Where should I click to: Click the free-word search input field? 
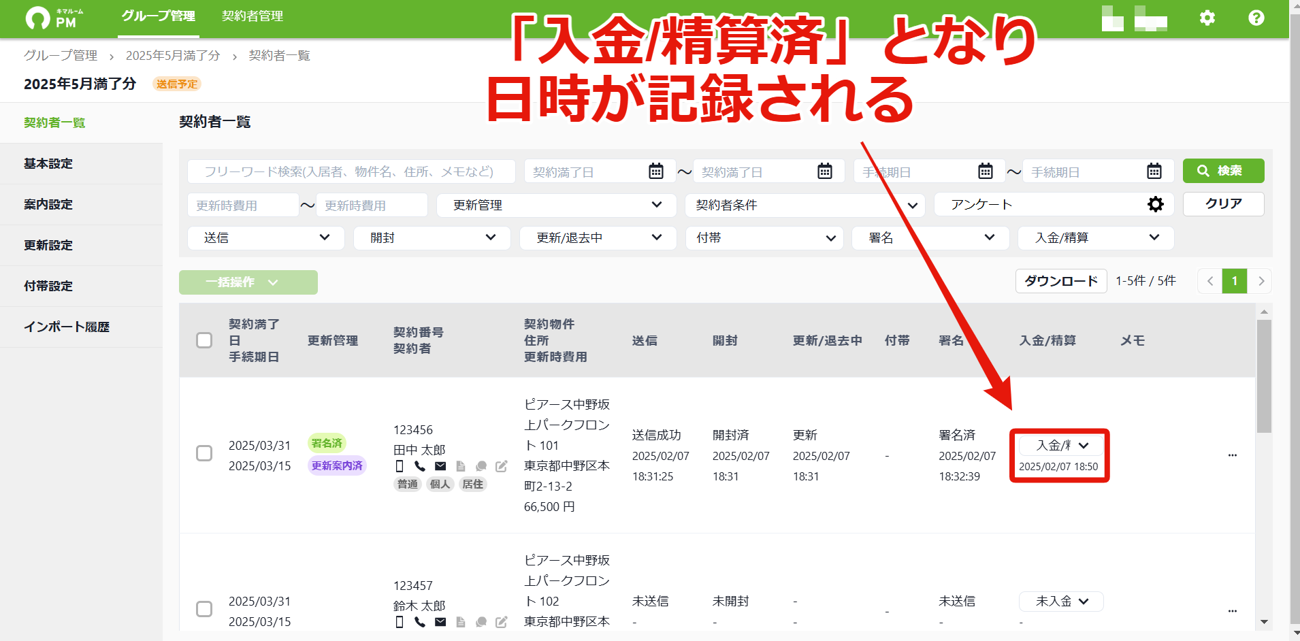pyautogui.click(x=351, y=171)
